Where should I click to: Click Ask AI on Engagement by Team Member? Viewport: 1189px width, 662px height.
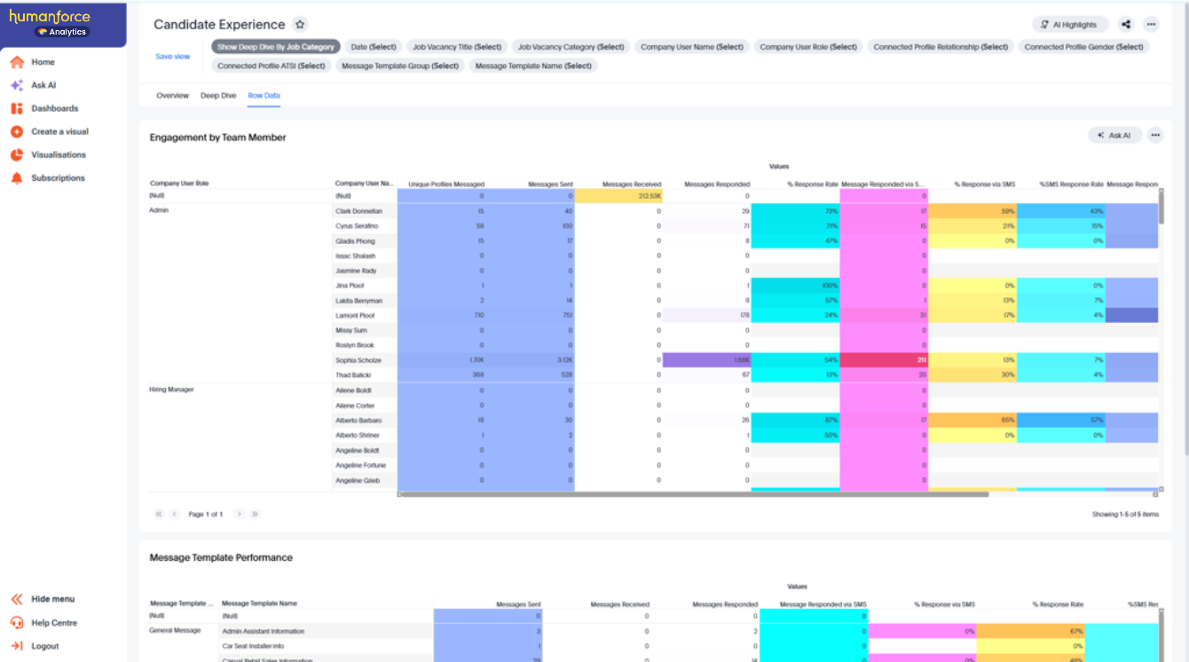click(1114, 135)
